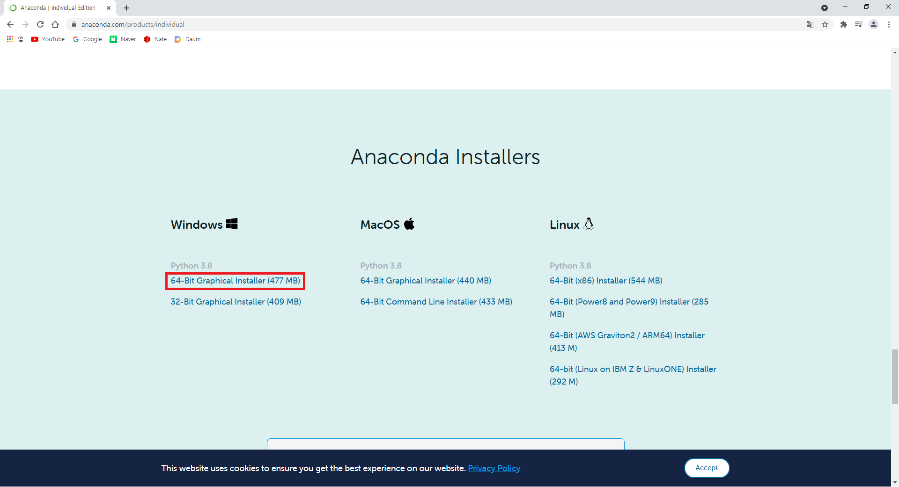
Task: Open the media control icon
Action: [858, 24]
